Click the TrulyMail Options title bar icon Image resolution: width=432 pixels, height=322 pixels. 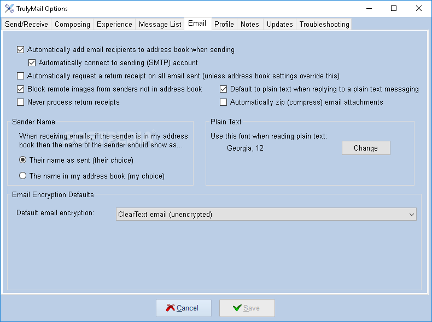(9, 8)
